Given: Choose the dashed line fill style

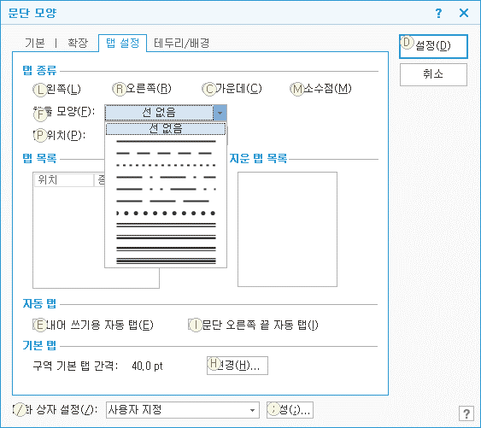Looking at the screenshot, I should (x=166, y=153).
